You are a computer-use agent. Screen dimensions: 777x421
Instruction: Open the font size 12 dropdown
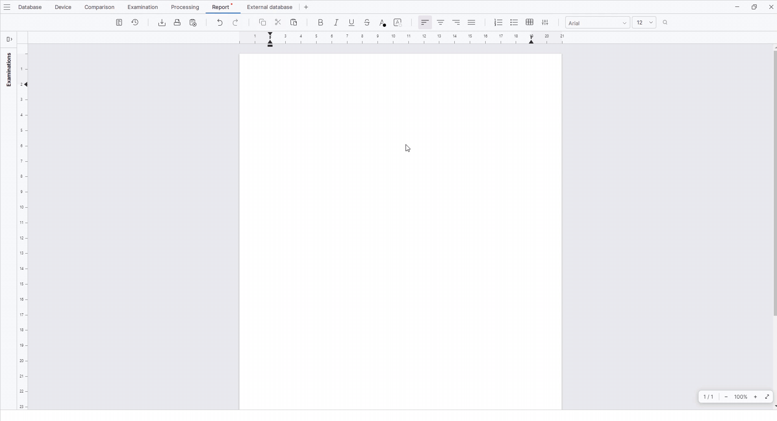(x=645, y=23)
